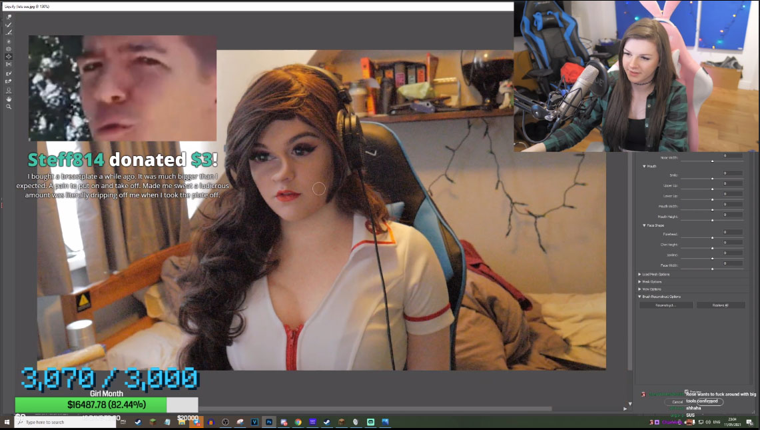Select the Bloat tool
This screenshot has height=430, width=760.
pos(9,57)
